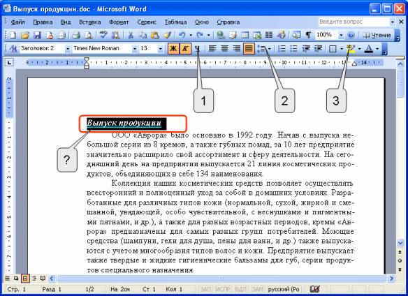The height and width of the screenshot is (296, 408).
Task: Expand borders dropdown arrow
Action: [x=342, y=49]
